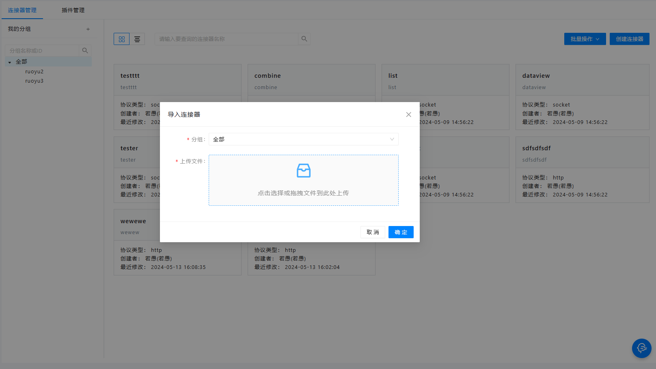Open the support chat floating icon
Screen dimensions: 656x369
point(642,348)
